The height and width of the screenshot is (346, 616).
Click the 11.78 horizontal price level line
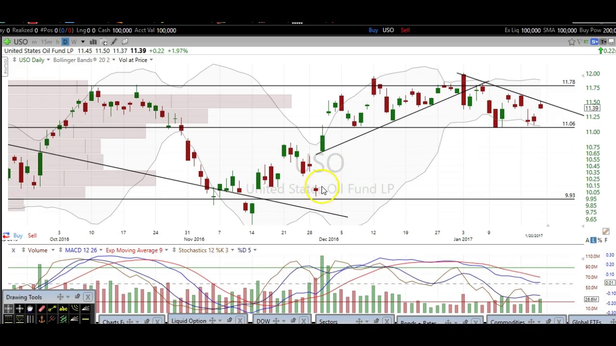pos(289,86)
